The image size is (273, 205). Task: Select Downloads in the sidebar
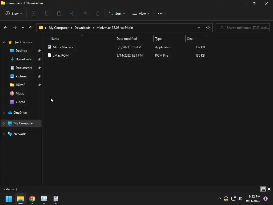click(x=23, y=59)
